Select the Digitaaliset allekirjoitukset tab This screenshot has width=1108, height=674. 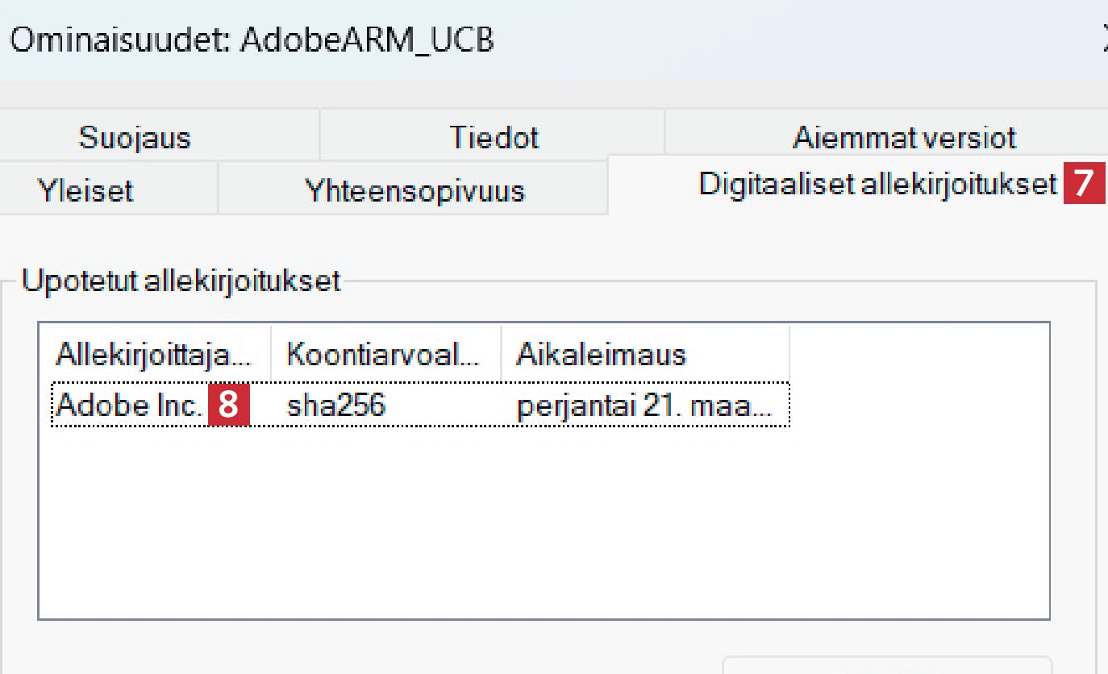(877, 185)
